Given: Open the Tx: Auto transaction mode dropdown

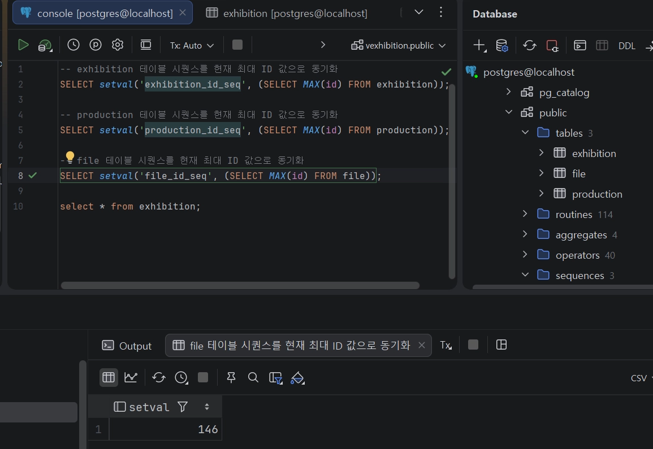Looking at the screenshot, I should pos(192,45).
